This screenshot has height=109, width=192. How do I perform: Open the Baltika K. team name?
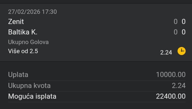23,32
